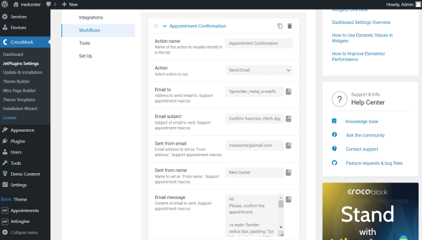Screen dimensions: 422x240
Task: Click the WordPress logo icon
Action: (x=5, y=5)
